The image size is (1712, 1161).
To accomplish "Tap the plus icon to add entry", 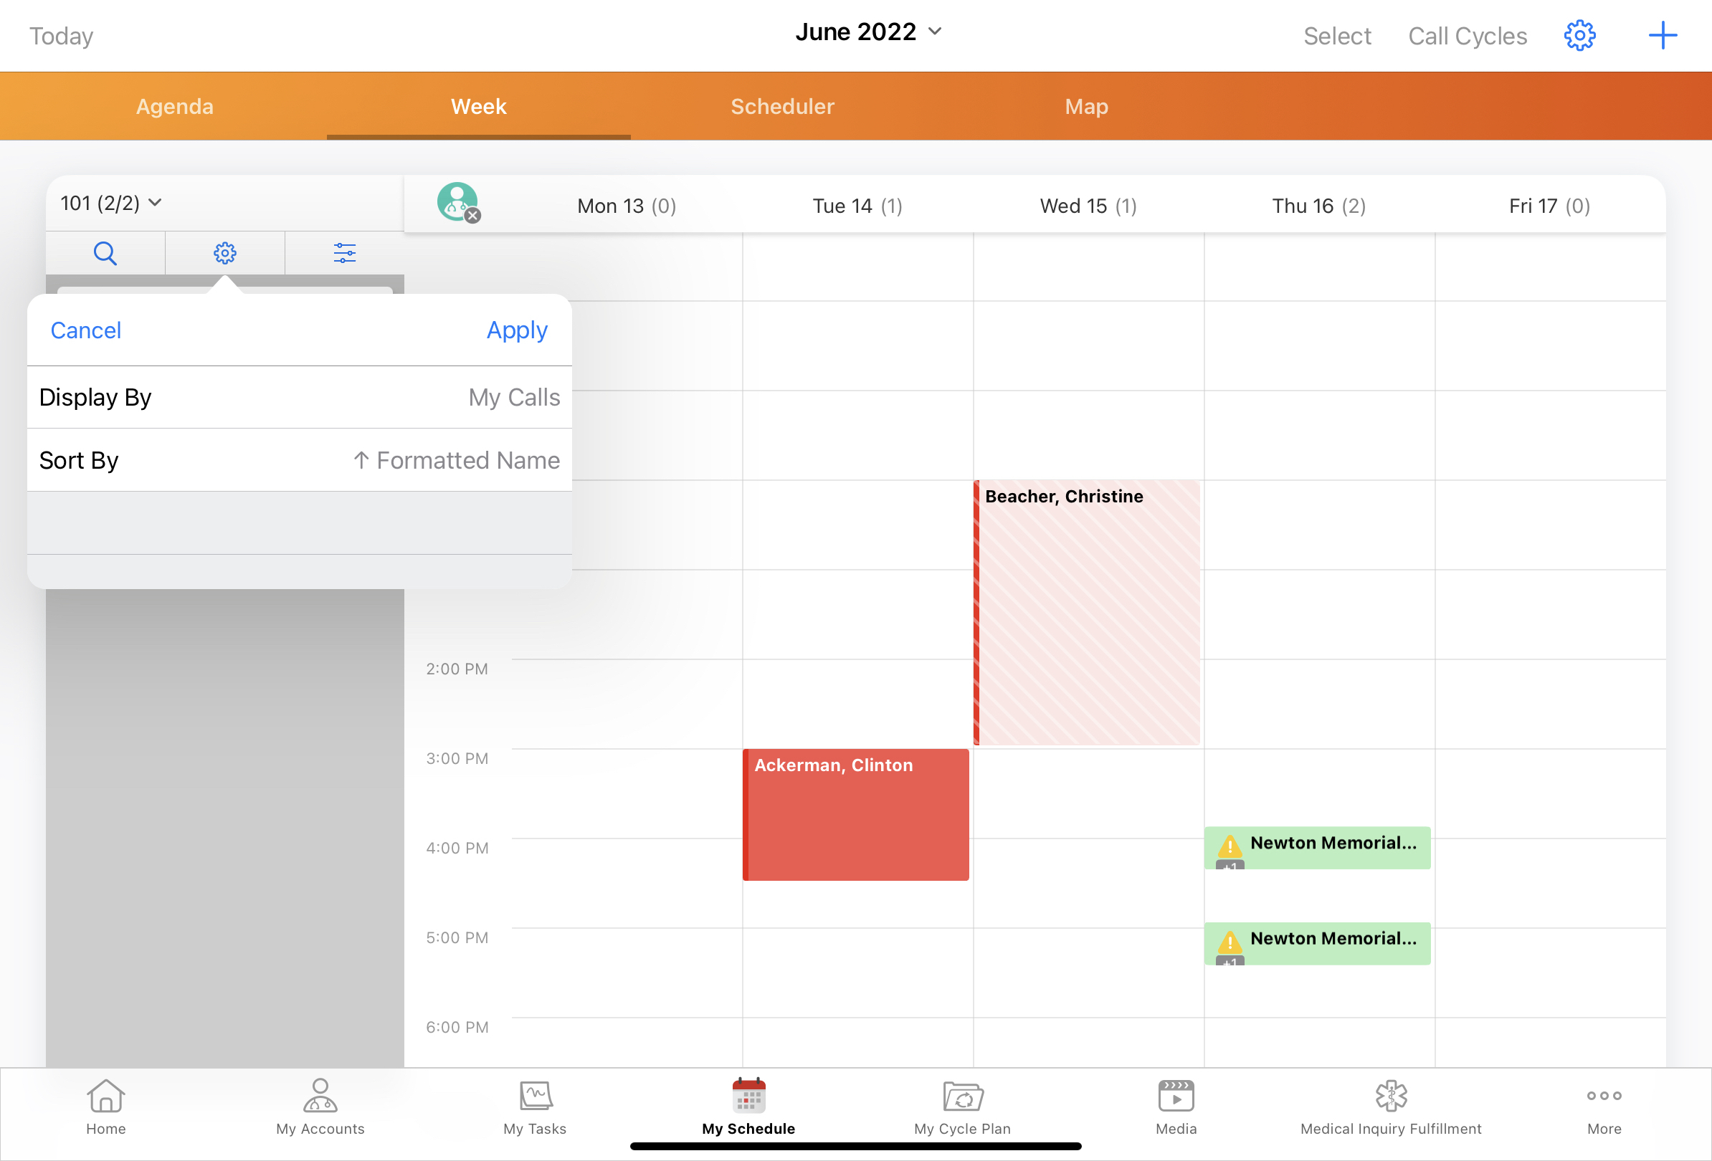I will tap(1662, 35).
